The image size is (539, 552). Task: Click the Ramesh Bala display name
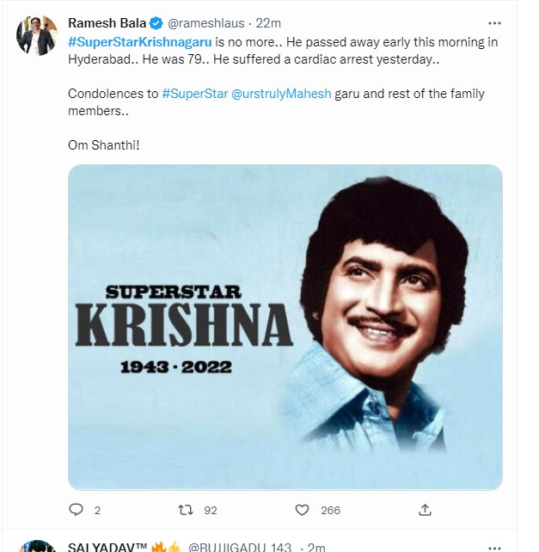(x=107, y=21)
